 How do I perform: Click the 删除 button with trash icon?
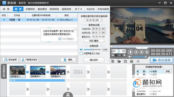(x=68, y=60)
